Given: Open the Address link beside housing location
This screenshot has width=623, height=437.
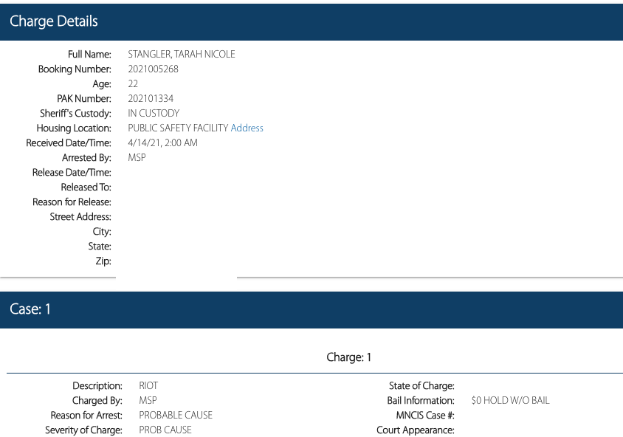Looking at the screenshot, I should 247,128.
